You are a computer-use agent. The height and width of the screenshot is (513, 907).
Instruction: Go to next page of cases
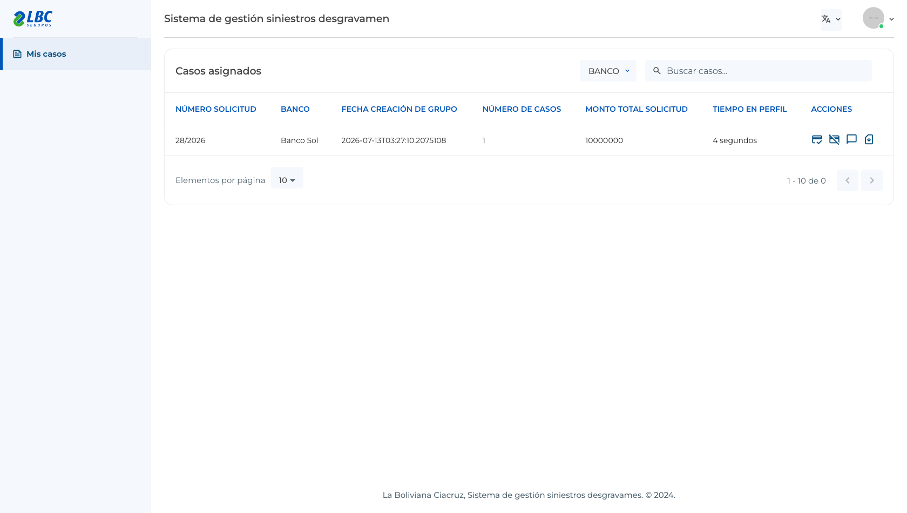pos(871,180)
